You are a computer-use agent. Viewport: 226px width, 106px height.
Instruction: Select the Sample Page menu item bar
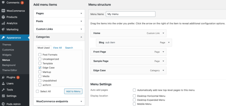(128, 61)
